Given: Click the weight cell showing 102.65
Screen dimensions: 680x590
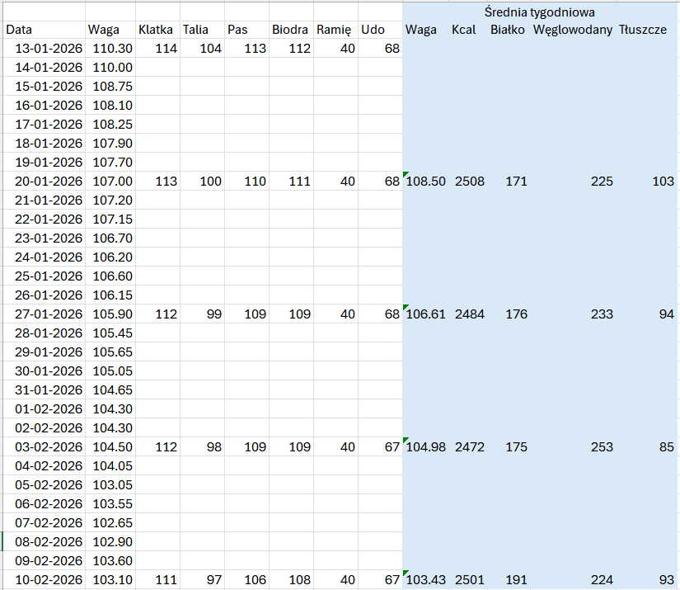Looking at the screenshot, I should [x=111, y=523].
